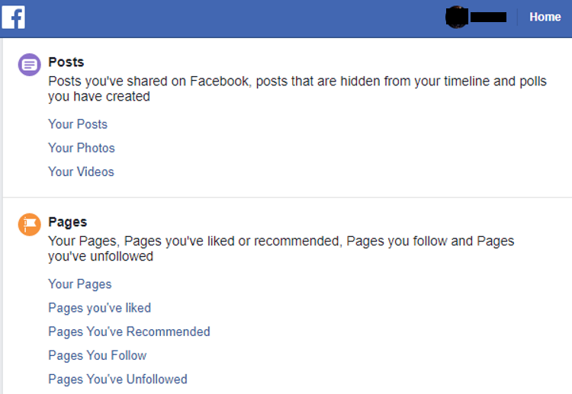572x394 pixels.
Task: View Pages You've Recommended
Action: (x=129, y=332)
